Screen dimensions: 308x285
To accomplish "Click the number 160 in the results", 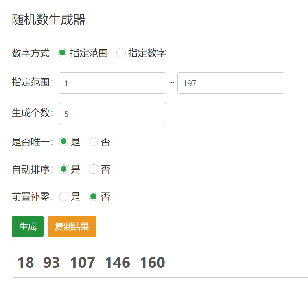I will click(153, 263).
